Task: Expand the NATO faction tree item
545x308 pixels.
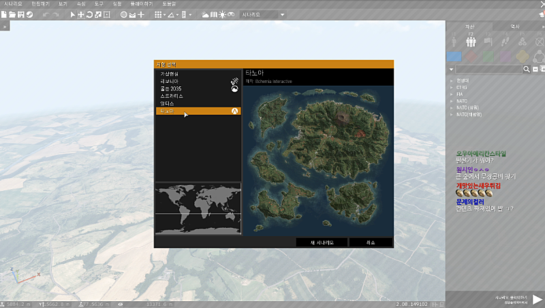Action: [x=462, y=101]
